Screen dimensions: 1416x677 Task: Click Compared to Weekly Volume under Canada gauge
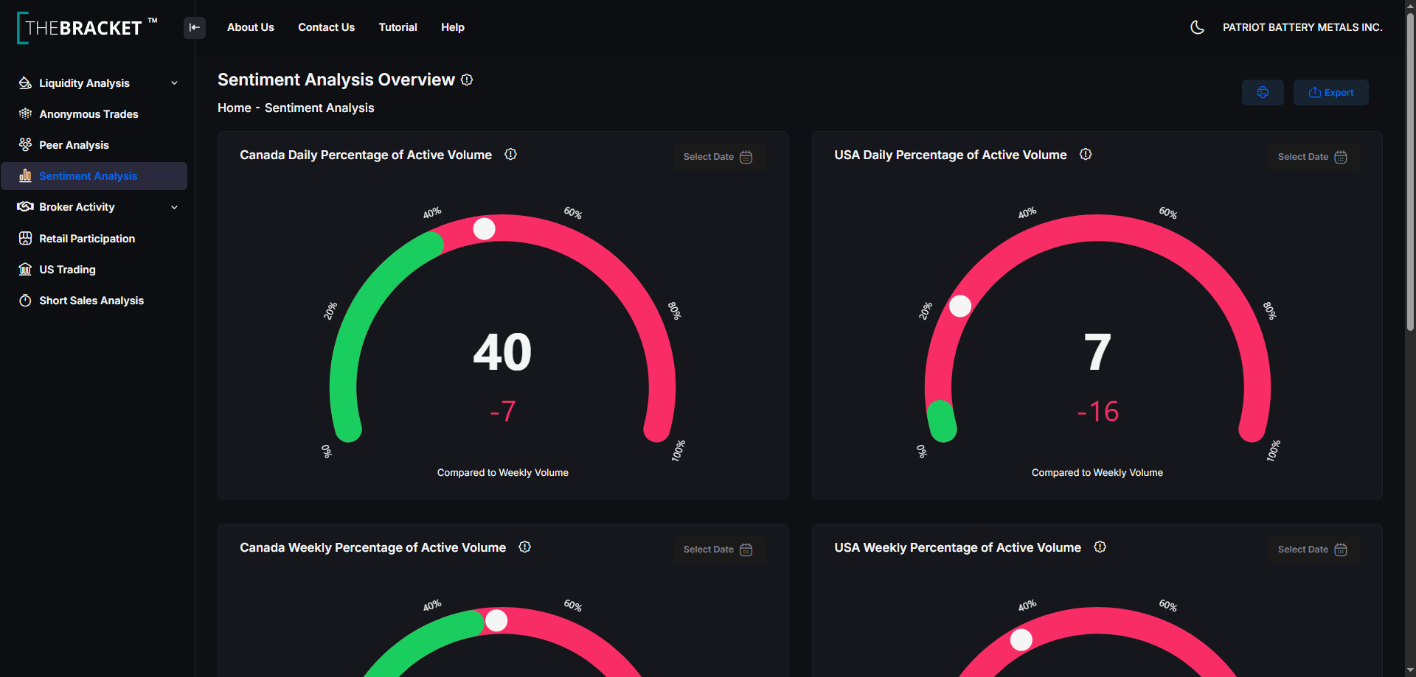click(x=503, y=473)
